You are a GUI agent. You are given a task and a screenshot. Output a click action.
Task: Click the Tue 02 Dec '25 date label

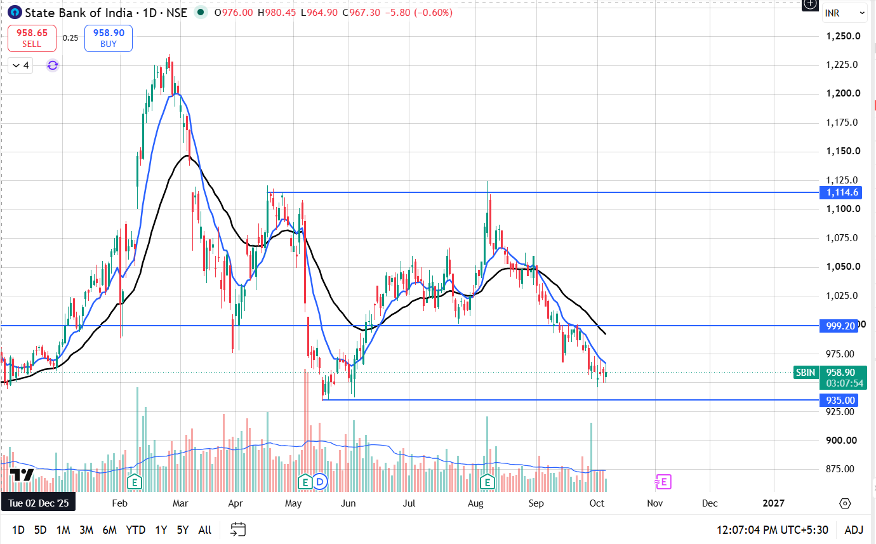[39, 503]
